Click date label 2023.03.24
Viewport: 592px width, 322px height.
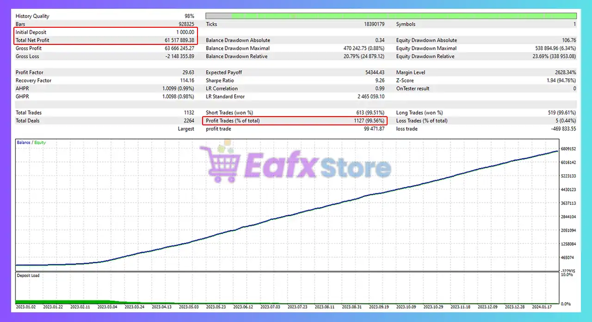(x=134, y=306)
